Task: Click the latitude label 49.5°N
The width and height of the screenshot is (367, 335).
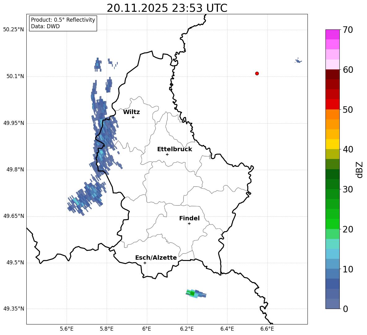Action: (x=15, y=262)
